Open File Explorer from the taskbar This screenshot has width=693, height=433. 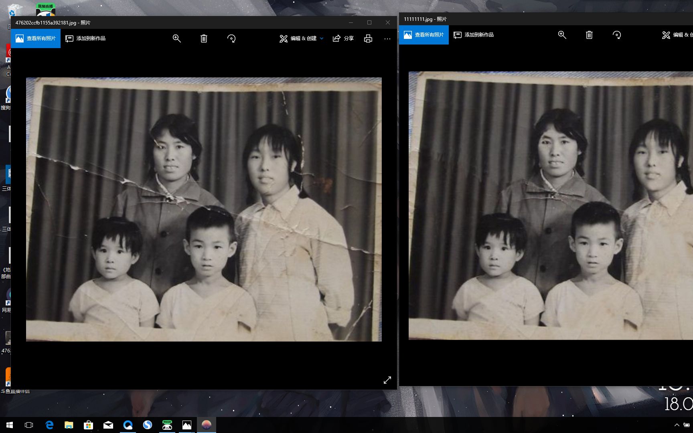(x=69, y=425)
